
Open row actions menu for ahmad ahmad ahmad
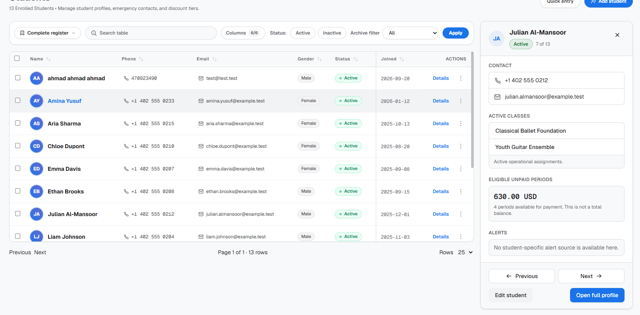point(461,78)
